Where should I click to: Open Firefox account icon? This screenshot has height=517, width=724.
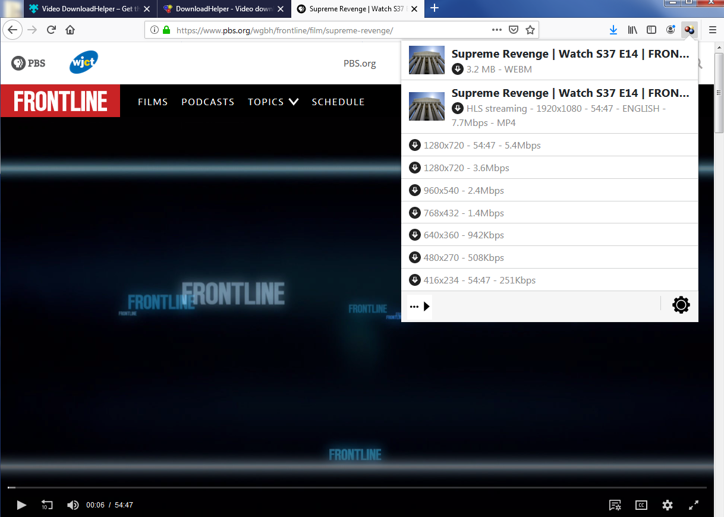pos(671,30)
